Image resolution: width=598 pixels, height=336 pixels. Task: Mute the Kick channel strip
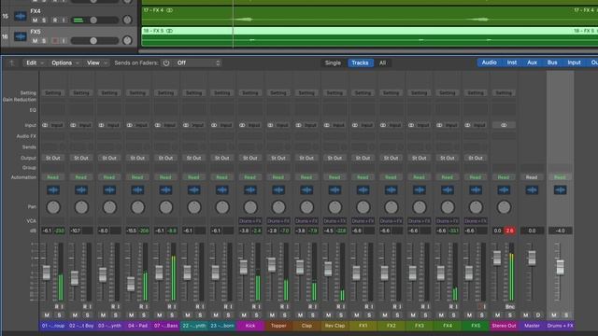[x=244, y=315]
